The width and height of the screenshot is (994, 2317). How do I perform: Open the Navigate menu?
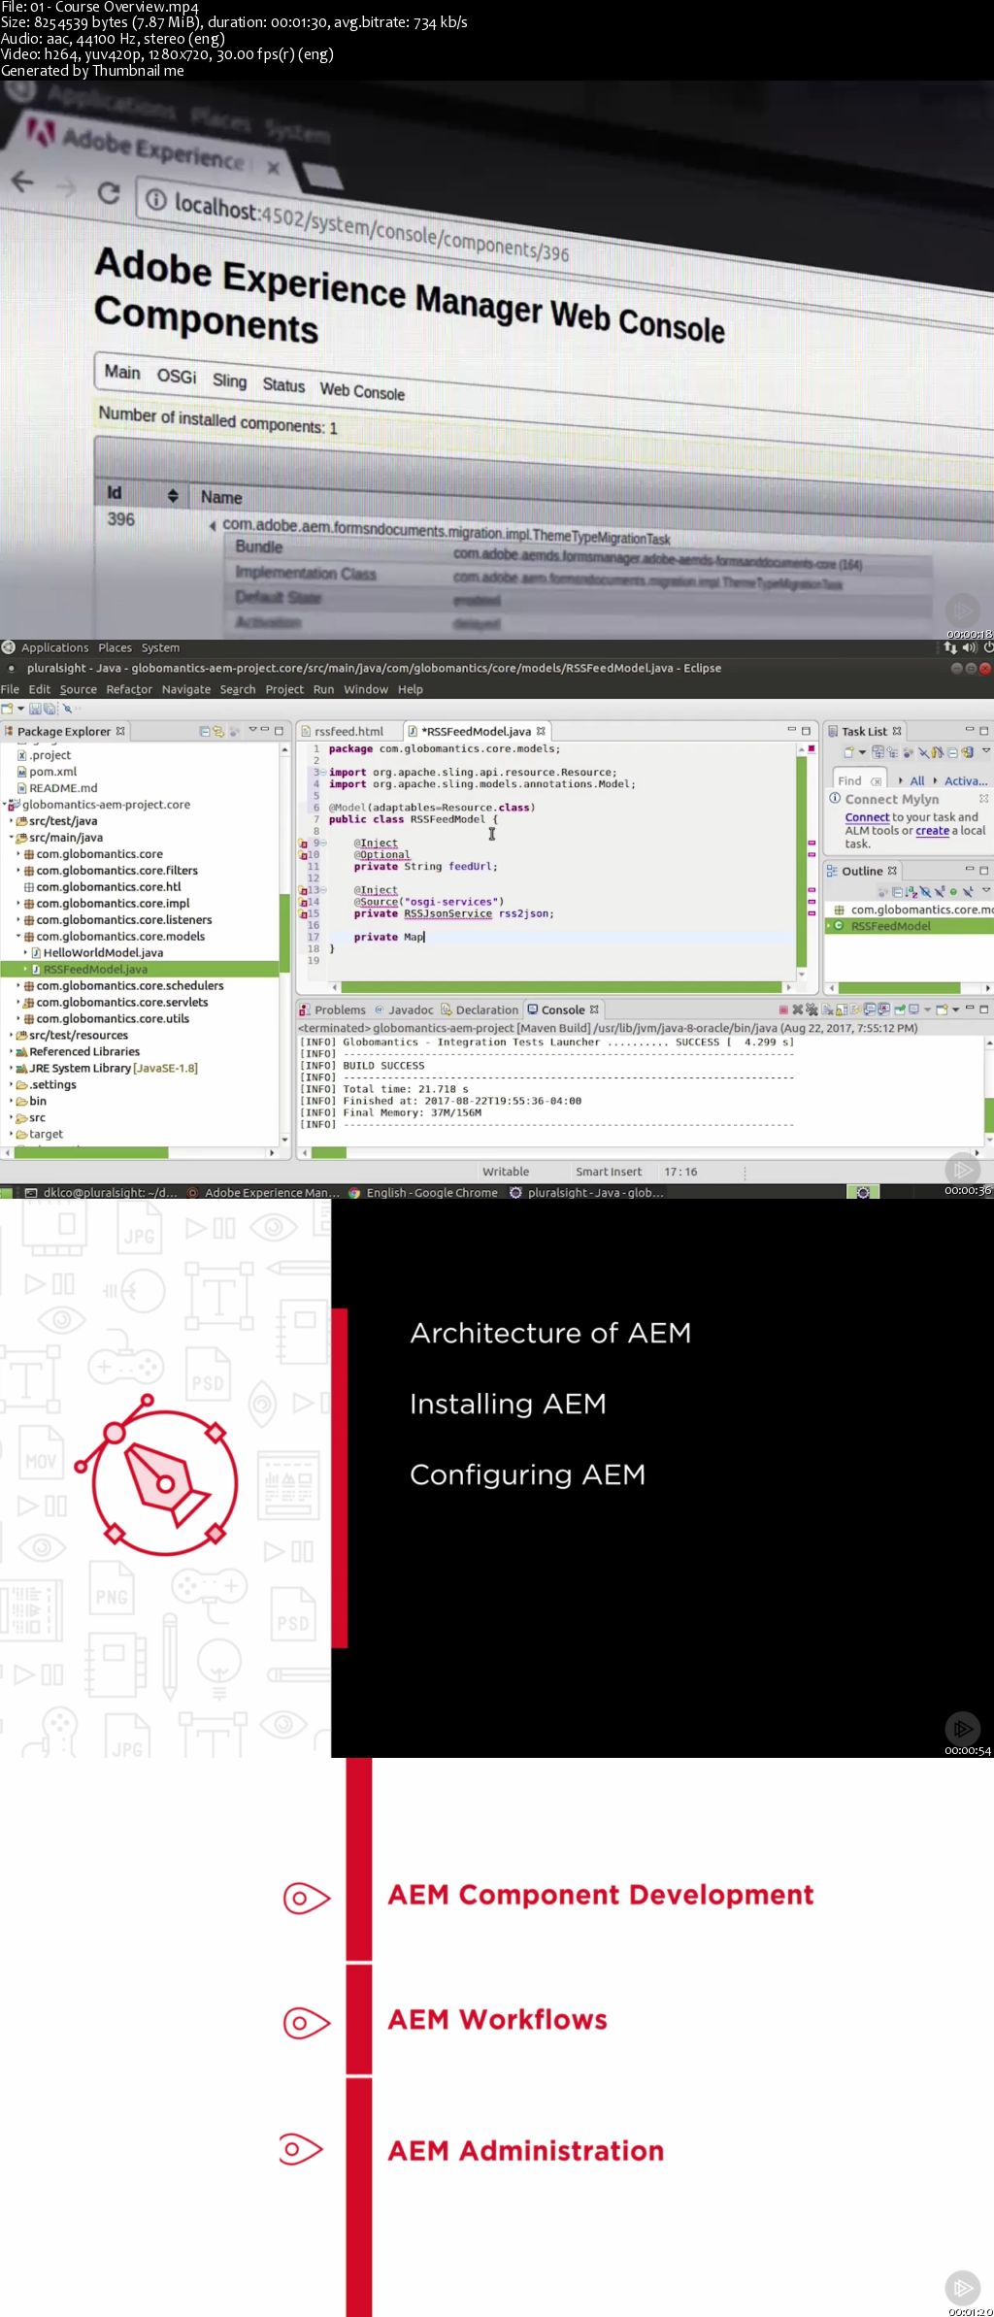186,689
